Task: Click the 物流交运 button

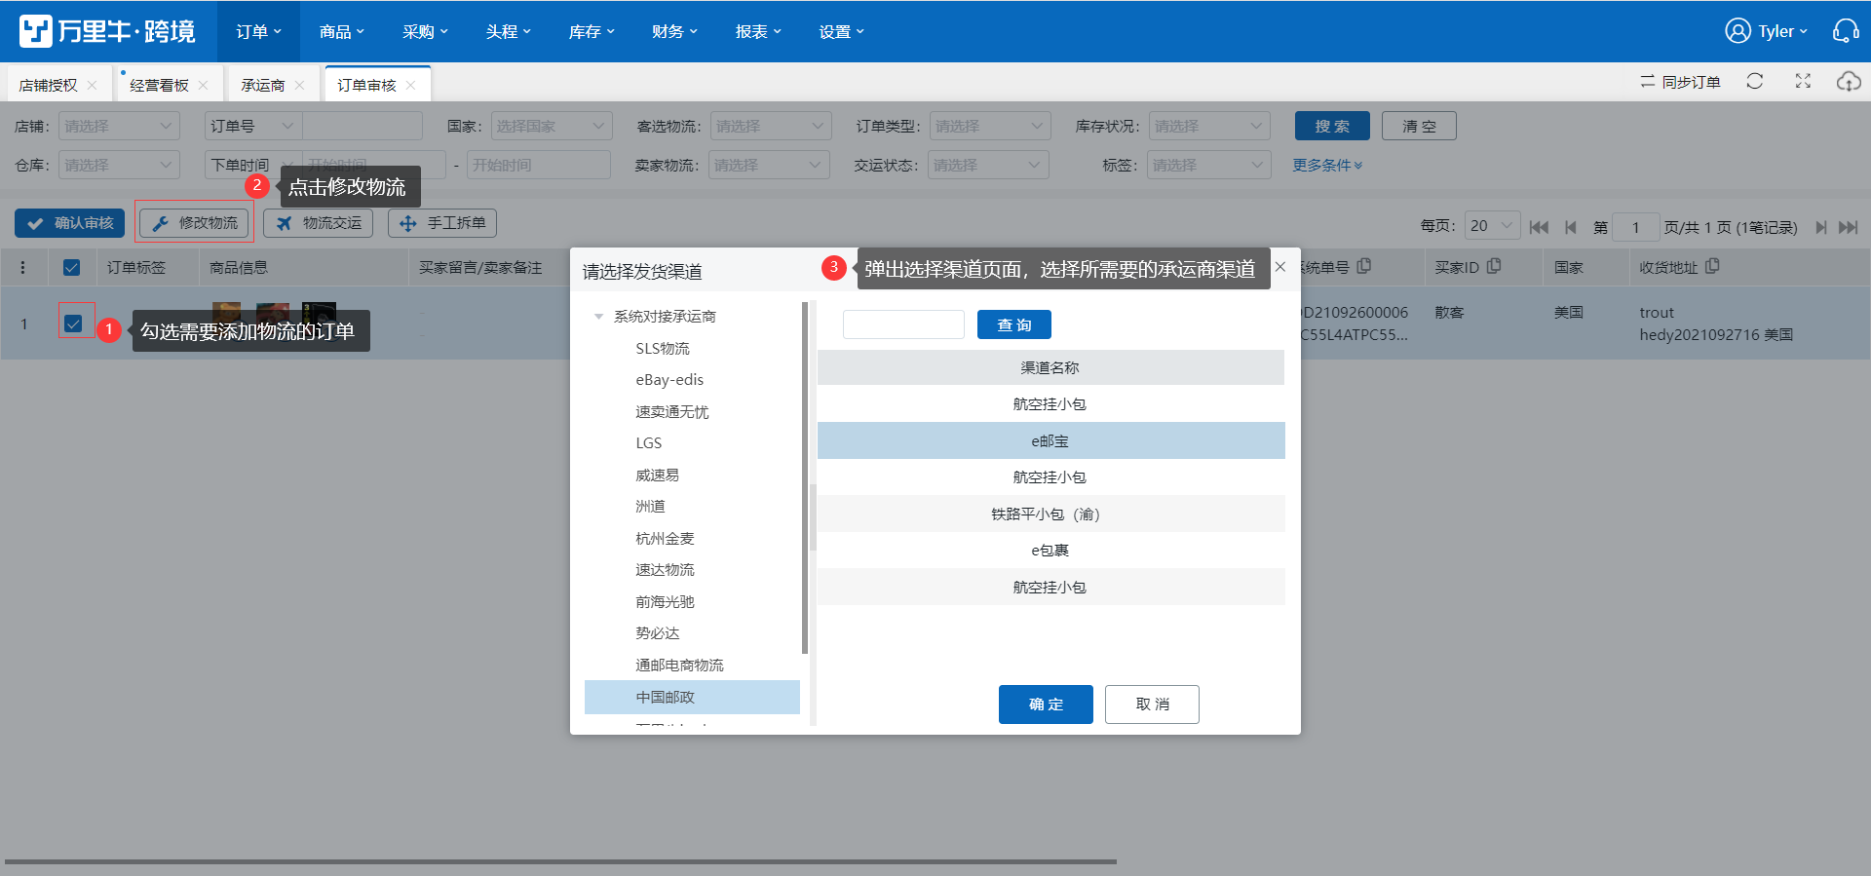Action: click(x=319, y=223)
